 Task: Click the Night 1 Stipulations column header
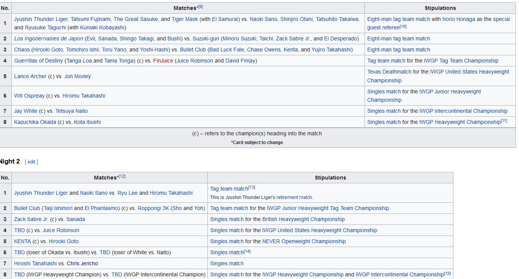pyautogui.click(x=440, y=8)
